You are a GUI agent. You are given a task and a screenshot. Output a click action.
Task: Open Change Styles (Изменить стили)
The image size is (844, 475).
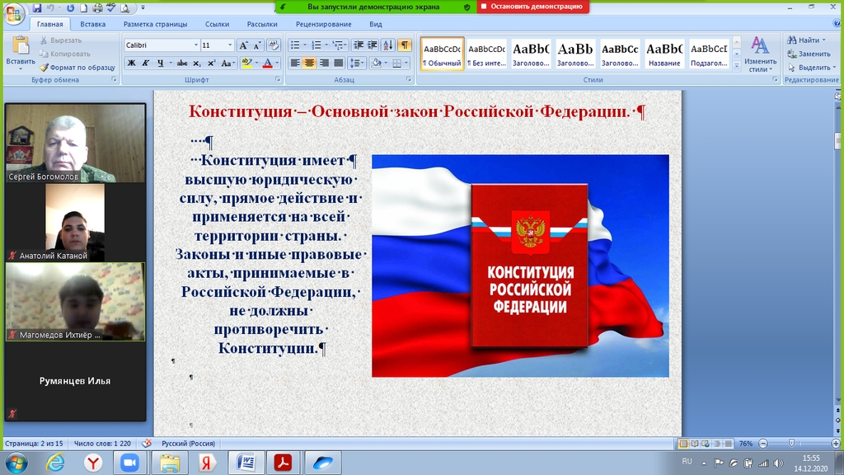pos(760,54)
